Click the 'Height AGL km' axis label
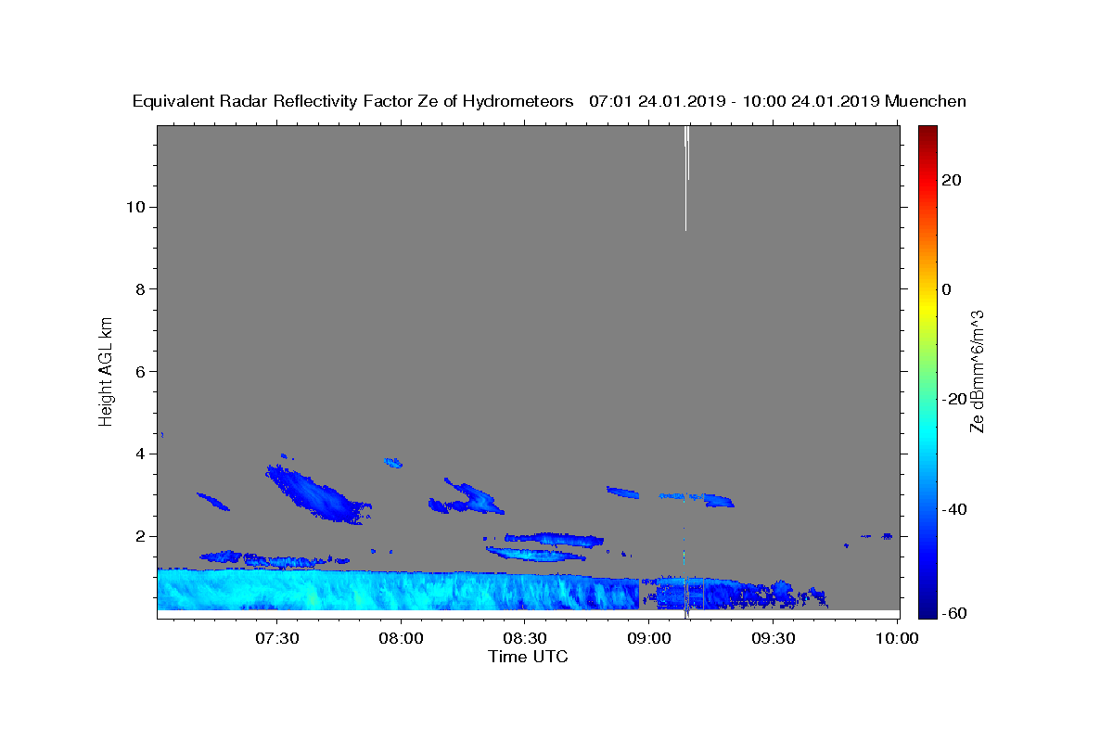 click(x=106, y=370)
